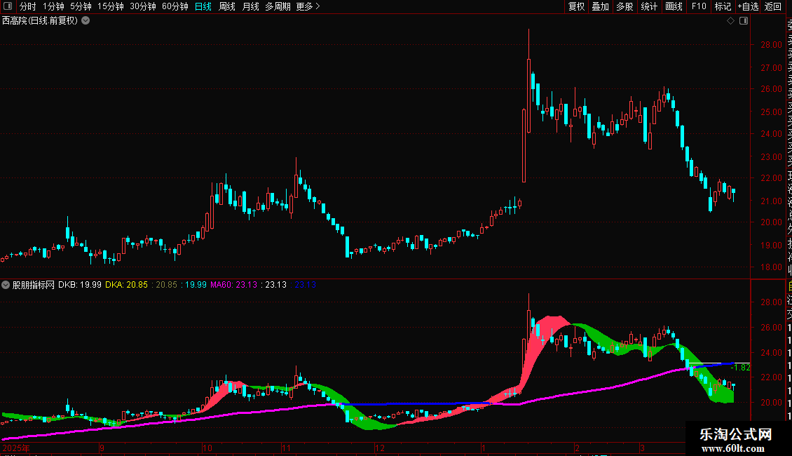The width and height of the screenshot is (792, 456).
Task: Open the F10 company info
Action: click(699, 6)
